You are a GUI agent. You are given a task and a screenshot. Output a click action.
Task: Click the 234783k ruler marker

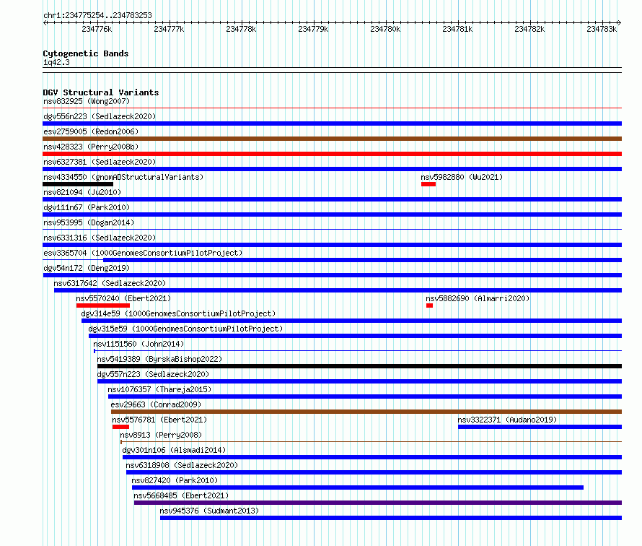602,29
